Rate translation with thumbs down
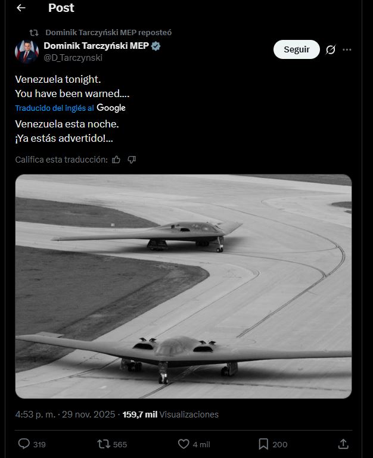This screenshot has width=373, height=458. coord(132,160)
